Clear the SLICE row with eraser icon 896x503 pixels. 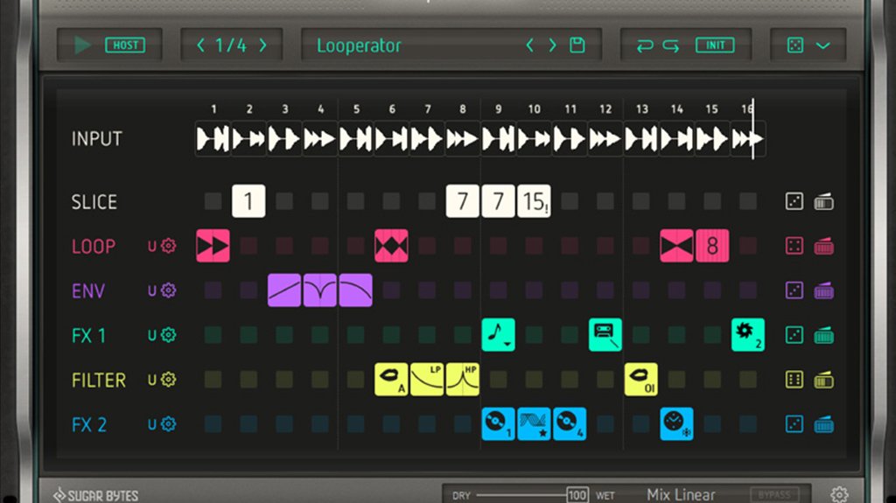823,202
